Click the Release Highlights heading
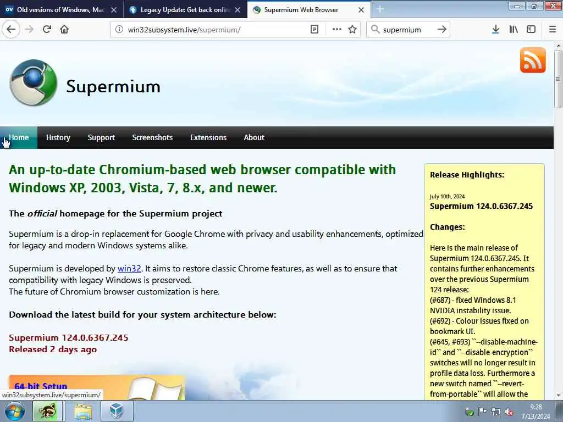The image size is (563, 422). (x=467, y=175)
